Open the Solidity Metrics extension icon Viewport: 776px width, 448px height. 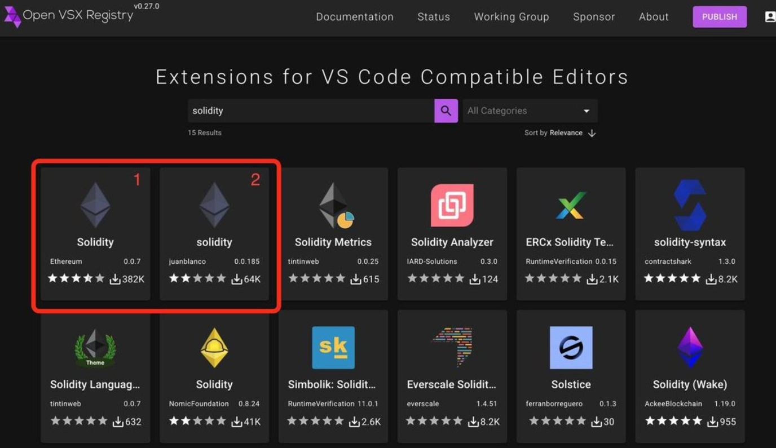[336, 205]
